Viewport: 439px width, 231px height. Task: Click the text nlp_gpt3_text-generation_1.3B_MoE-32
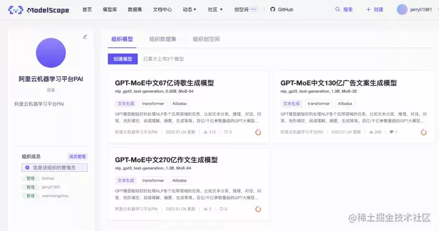click(x=319, y=91)
